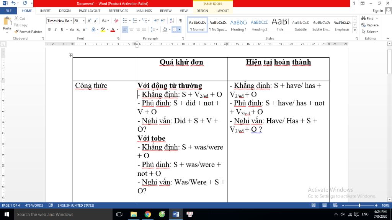Launch Google Chrome from the taskbar

pyautogui.click(x=148, y=214)
